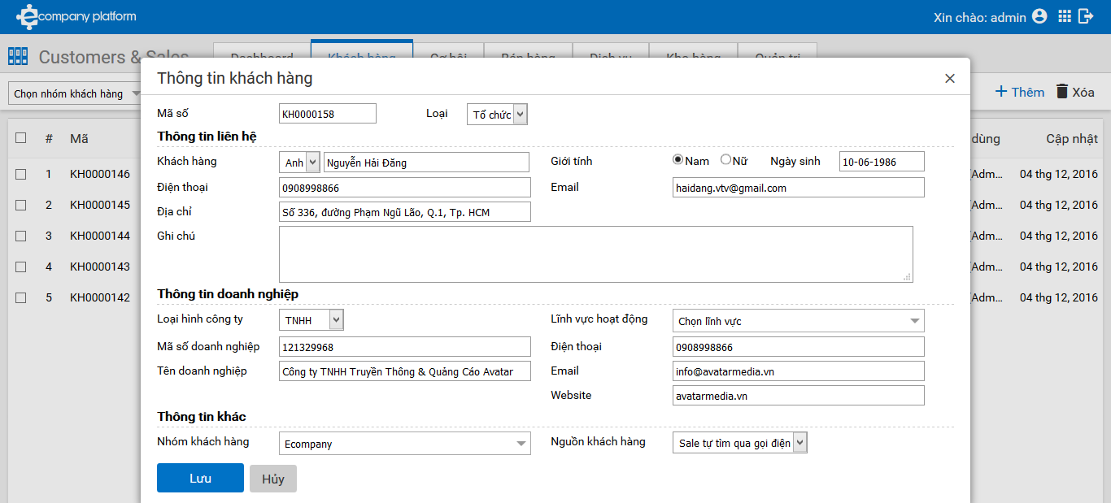
Task: Switch to the Bán hàng tab
Action: click(x=529, y=51)
